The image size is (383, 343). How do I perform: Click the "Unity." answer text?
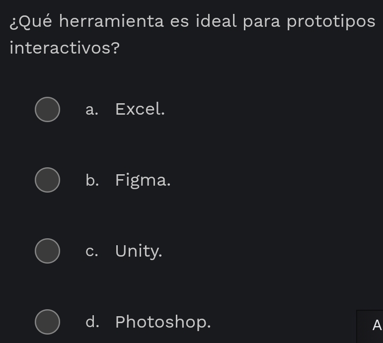(x=139, y=251)
